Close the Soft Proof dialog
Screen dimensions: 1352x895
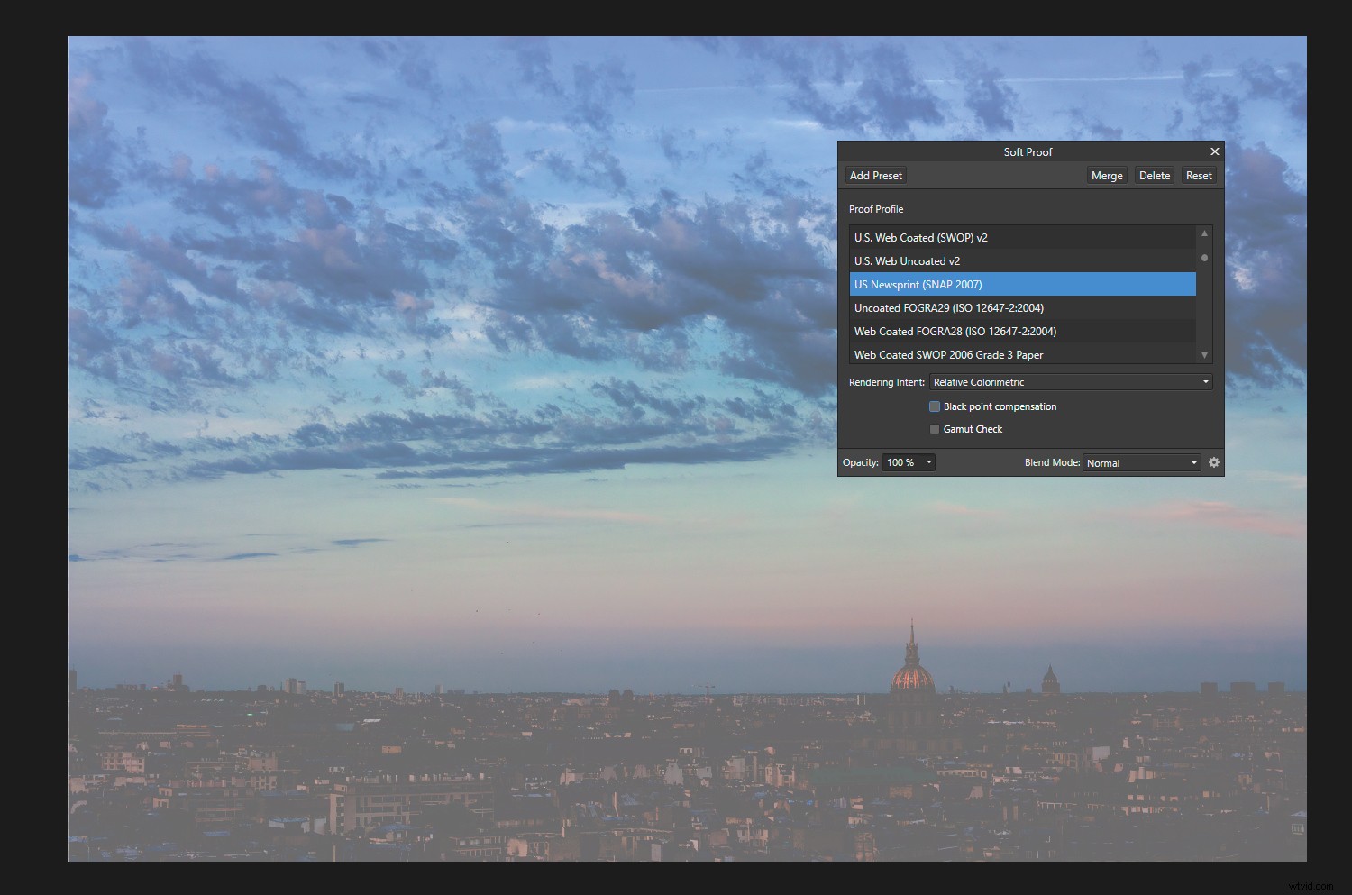pyautogui.click(x=1214, y=151)
